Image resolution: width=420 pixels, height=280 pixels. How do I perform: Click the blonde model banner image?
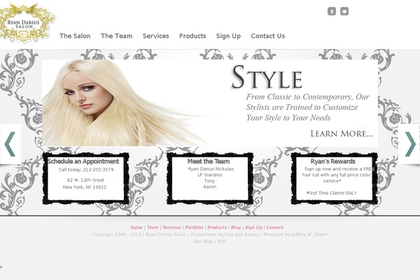[126, 103]
